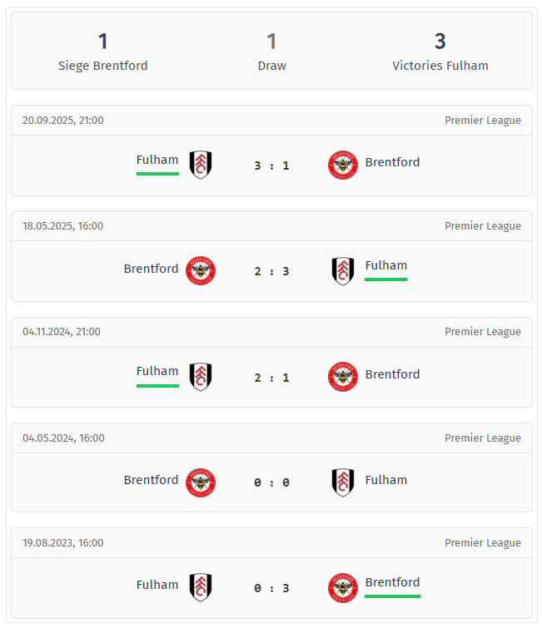Click Premier League label of 20.09.2025 match
Image resolution: width=542 pixels, height=628 pixels.
pos(482,121)
